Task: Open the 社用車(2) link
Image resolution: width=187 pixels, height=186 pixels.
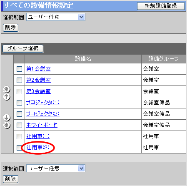Action: pyautogui.click(x=38, y=148)
